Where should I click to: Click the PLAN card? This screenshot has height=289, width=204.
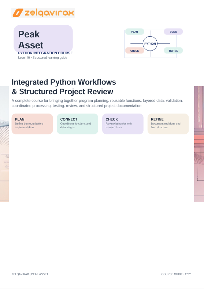pyautogui.click(x=32, y=124)
